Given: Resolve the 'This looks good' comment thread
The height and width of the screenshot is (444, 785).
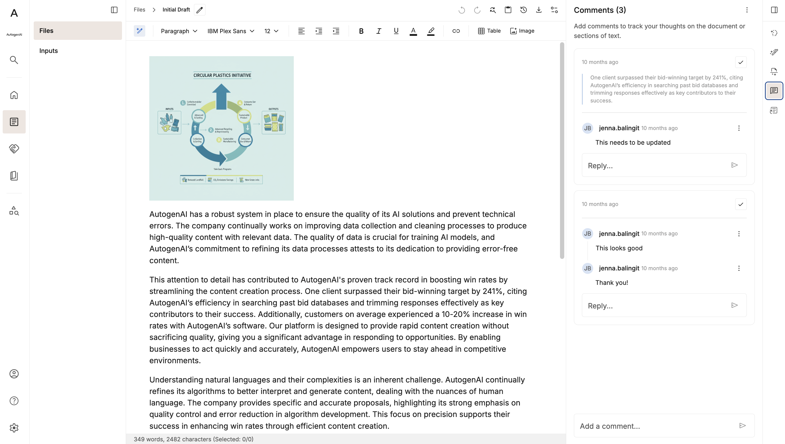Looking at the screenshot, I should pos(741,204).
